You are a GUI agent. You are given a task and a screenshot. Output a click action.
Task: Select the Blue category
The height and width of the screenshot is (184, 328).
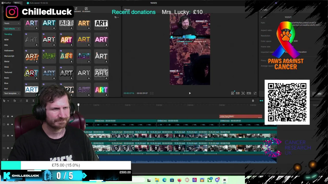[6, 83]
